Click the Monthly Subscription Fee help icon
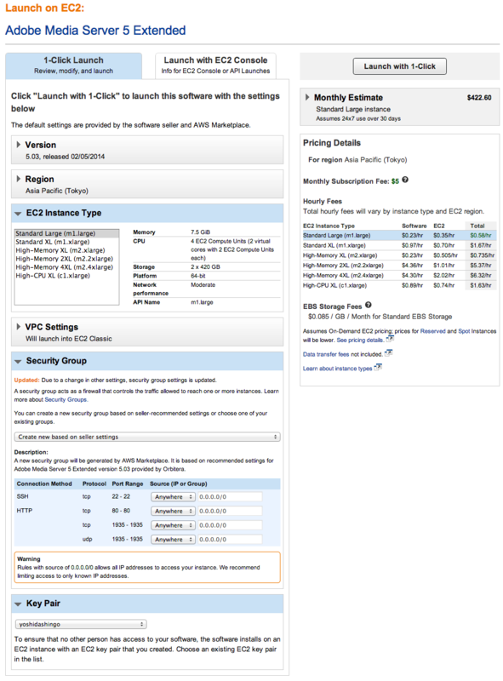 (x=405, y=180)
